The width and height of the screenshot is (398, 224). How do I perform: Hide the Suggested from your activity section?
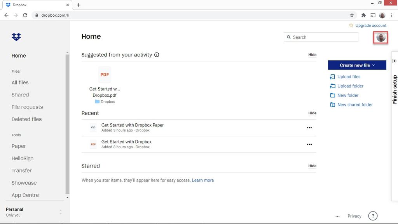(312, 54)
